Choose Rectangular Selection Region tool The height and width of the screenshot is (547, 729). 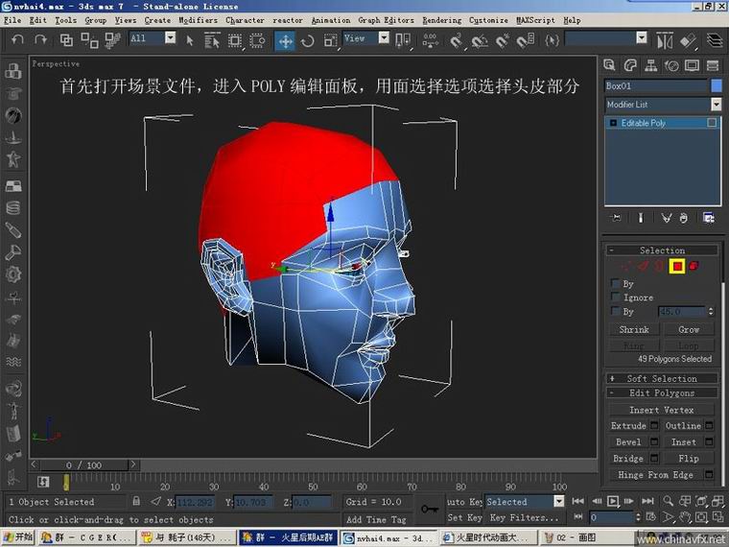point(235,41)
